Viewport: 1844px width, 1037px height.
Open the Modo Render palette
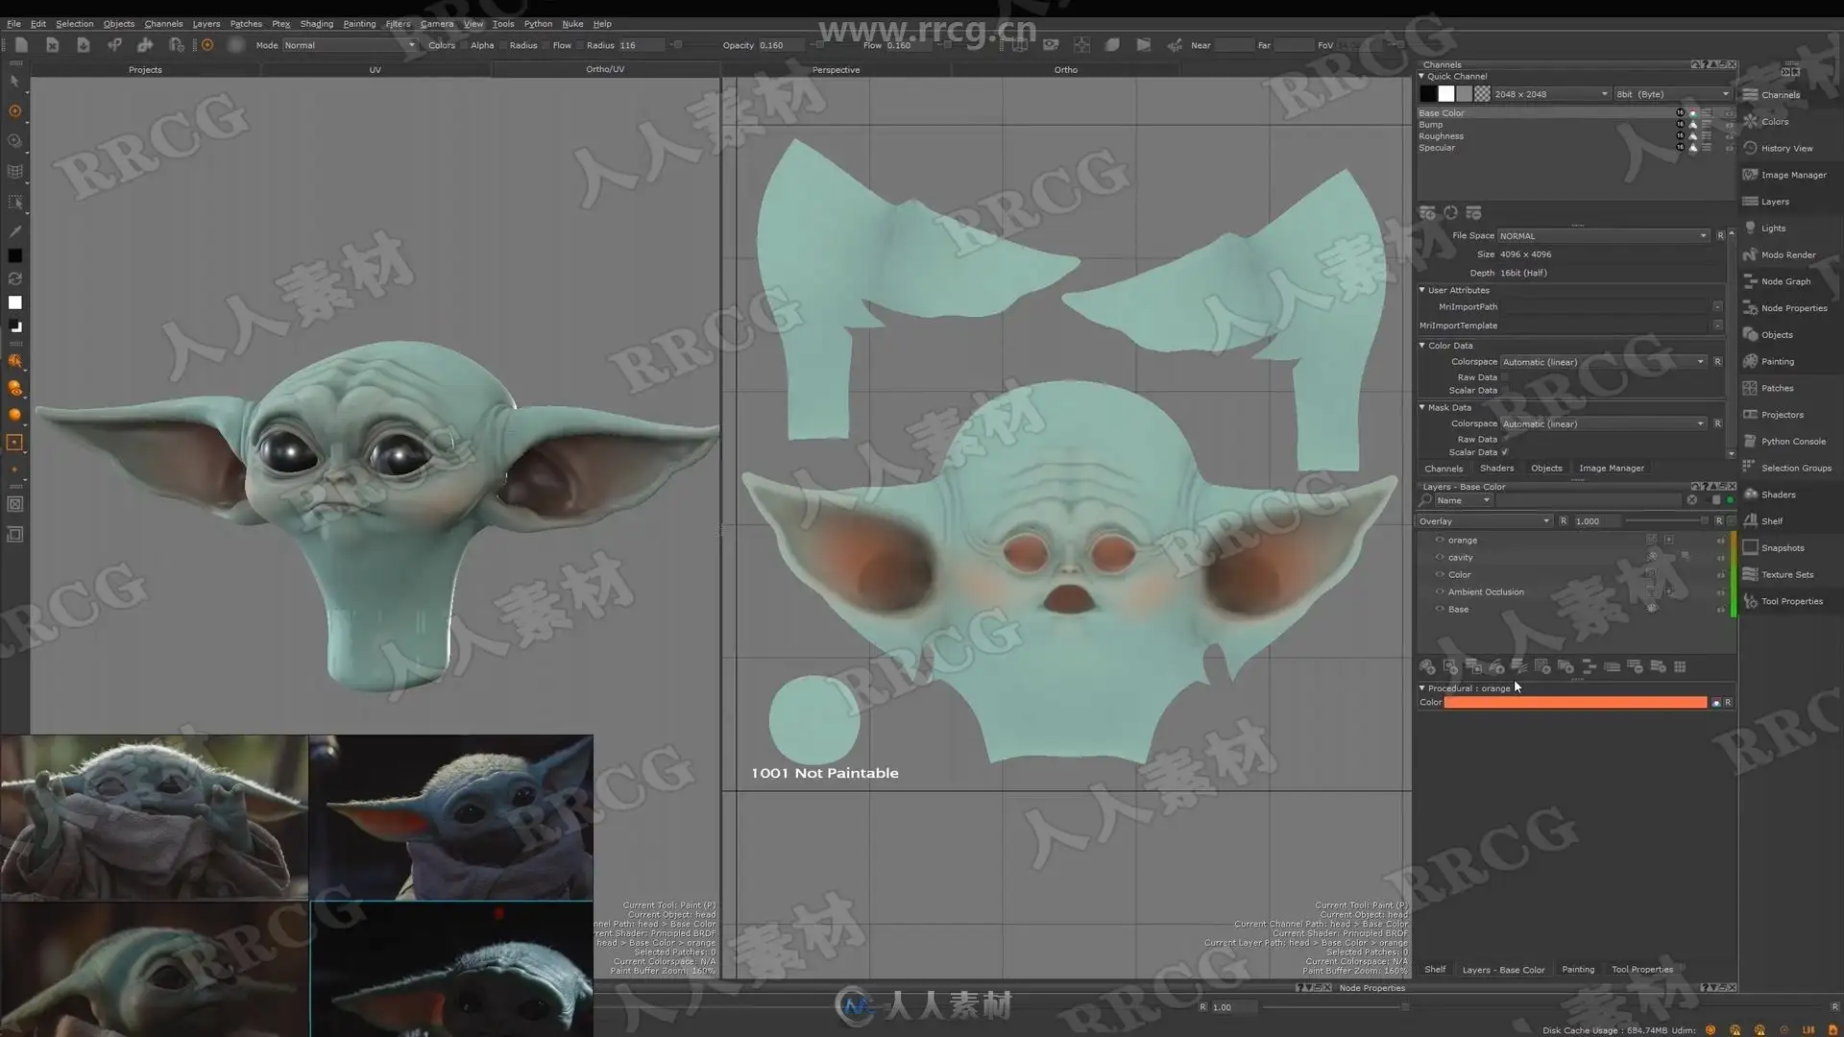1787,254
